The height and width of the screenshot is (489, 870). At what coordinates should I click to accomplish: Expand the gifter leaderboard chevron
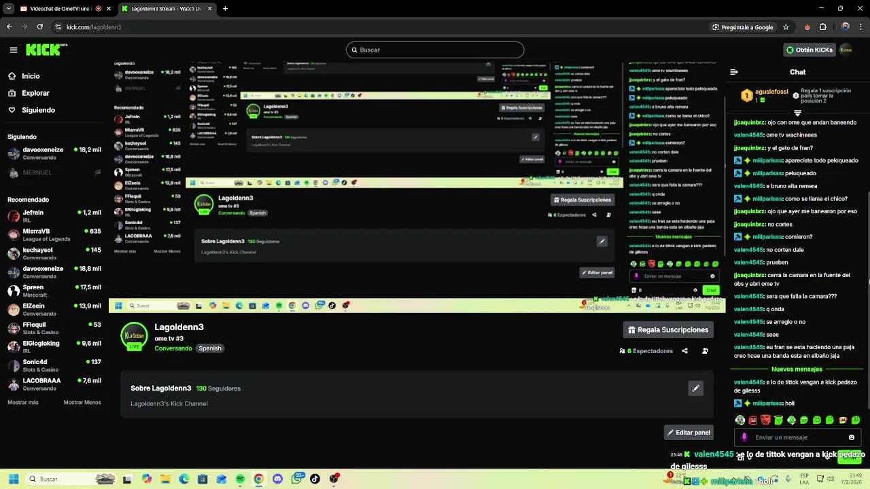[x=798, y=113]
